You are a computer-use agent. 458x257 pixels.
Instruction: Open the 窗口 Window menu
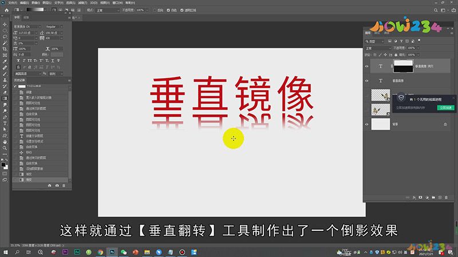coord(117,3)
